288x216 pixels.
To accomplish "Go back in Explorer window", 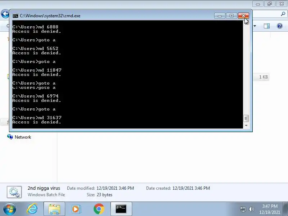I will coord(5,14).
